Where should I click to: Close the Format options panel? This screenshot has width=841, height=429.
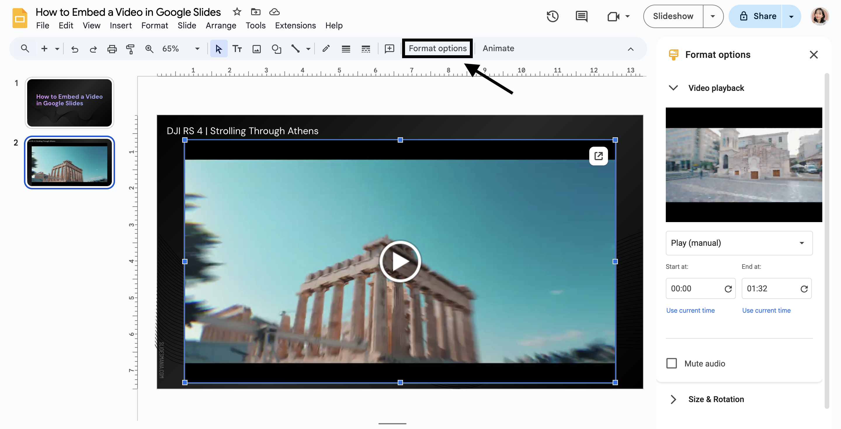pyautogui.click(x=814, y=55)
